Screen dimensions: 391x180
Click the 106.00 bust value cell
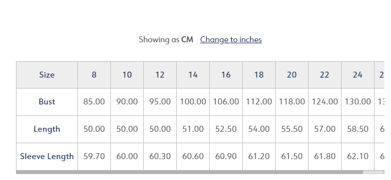(x=226, y=102)
